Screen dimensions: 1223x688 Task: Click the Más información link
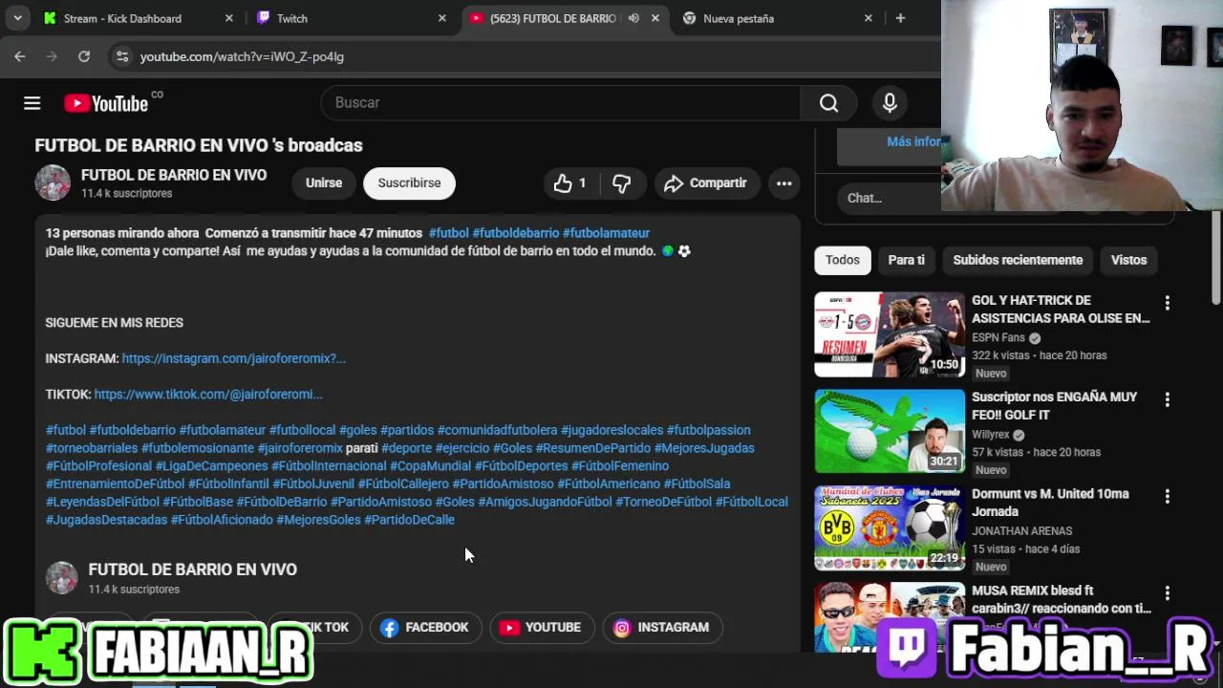pyautogui.click(x=913, y=141)
